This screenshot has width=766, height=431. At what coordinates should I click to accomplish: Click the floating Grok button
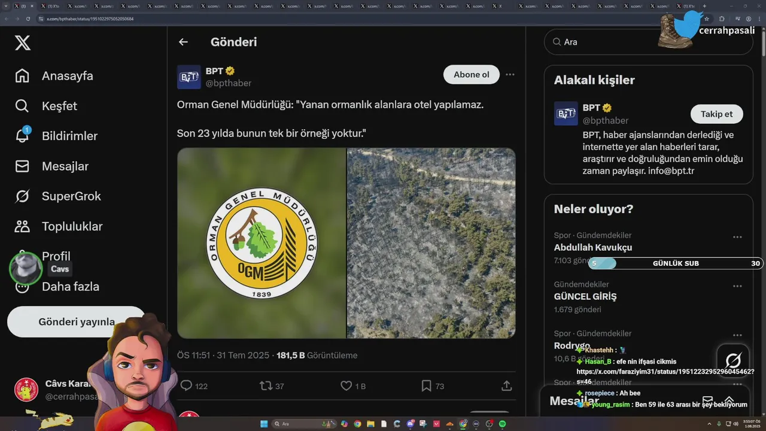coord(733,360)
